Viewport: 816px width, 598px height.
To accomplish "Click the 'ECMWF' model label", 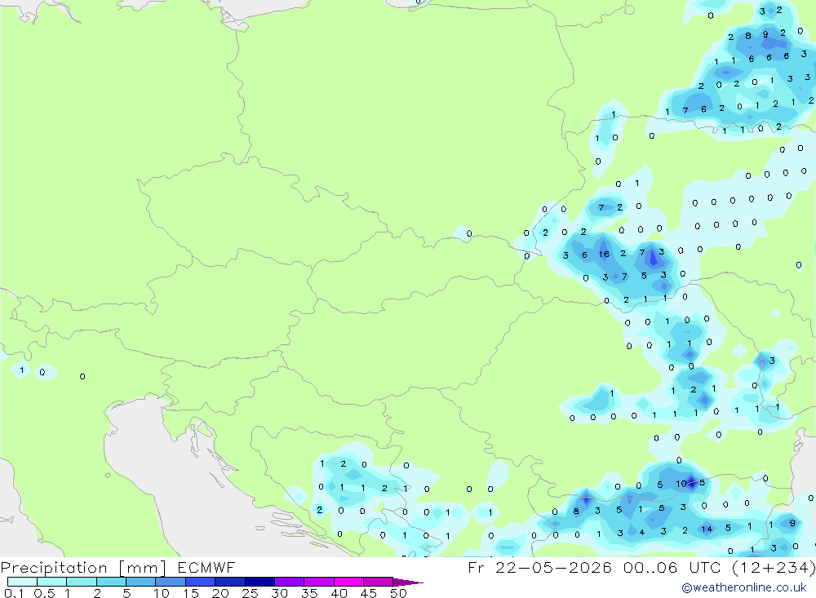I will 206,567.
